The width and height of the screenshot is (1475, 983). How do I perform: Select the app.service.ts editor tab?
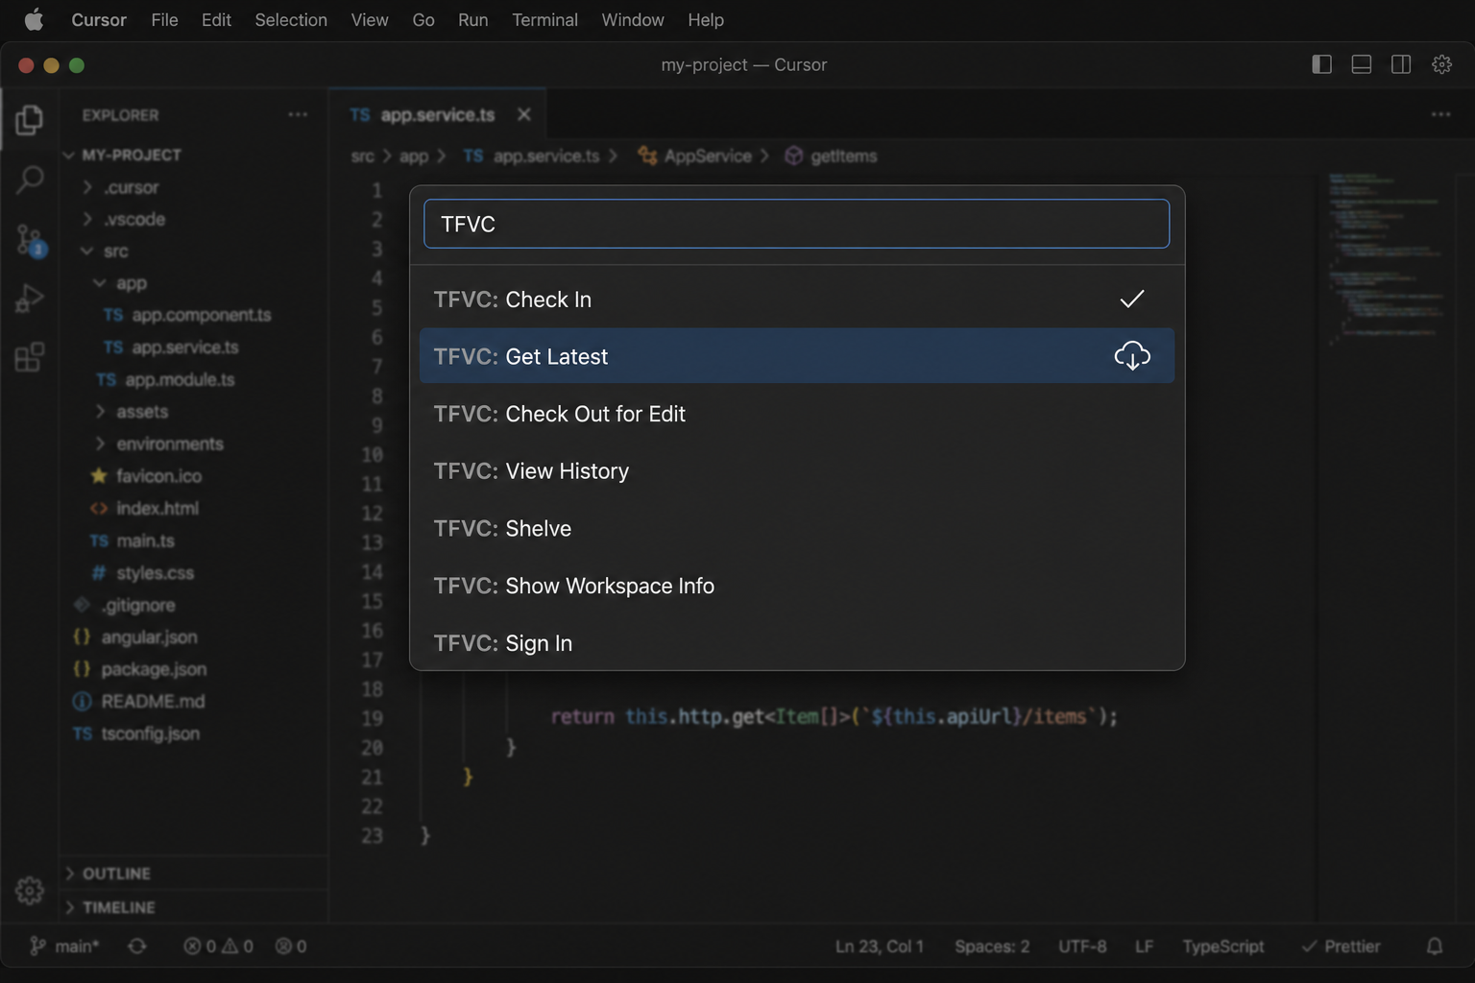click(437, 114)
